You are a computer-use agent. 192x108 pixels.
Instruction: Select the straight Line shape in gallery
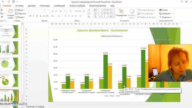point(99,10)
